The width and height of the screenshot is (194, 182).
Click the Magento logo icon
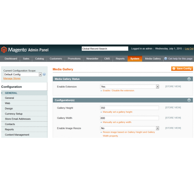[x=4, y=50]
